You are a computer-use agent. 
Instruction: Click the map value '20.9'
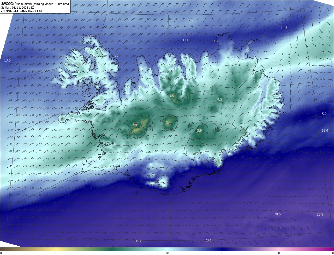[x=320, y=215]
